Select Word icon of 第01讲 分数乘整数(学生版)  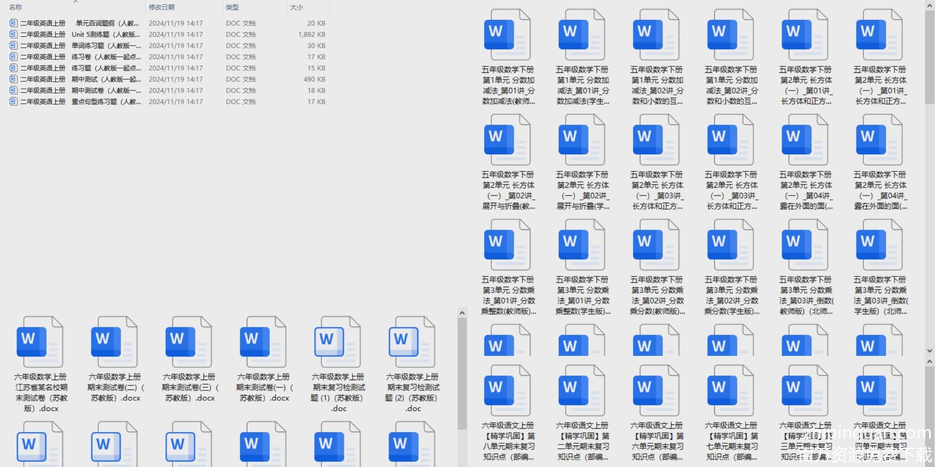pos(582,245)
